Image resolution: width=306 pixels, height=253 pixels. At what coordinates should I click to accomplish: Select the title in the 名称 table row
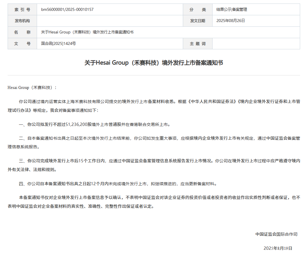(87, 32)
